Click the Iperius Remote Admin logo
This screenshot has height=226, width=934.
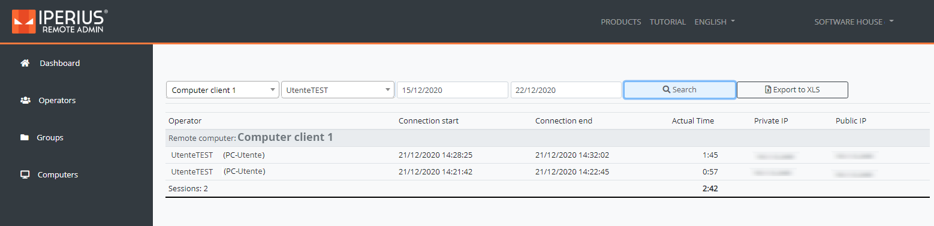tap(60, 21)
